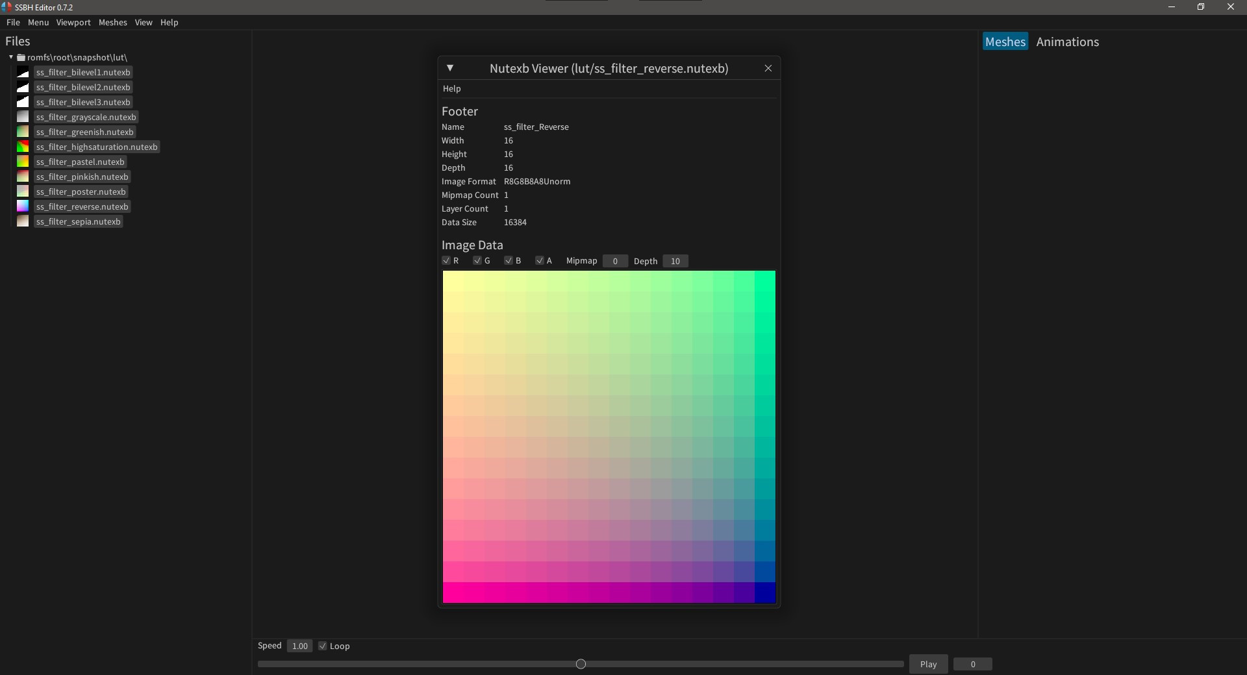Open Help in the Nutexb Viewer window
Image resolution: width=1247 pixels, height=675 pixels.
click(451, 88)
